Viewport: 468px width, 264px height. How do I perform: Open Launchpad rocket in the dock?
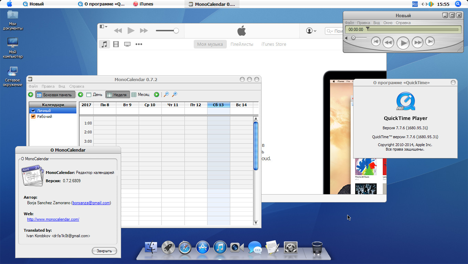168,247
